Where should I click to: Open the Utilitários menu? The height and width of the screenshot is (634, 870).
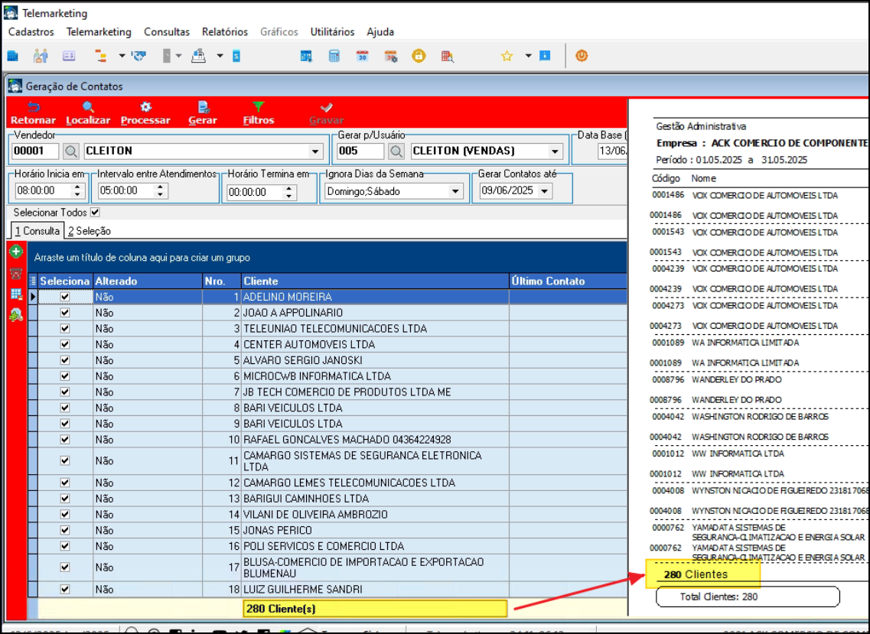332,32
